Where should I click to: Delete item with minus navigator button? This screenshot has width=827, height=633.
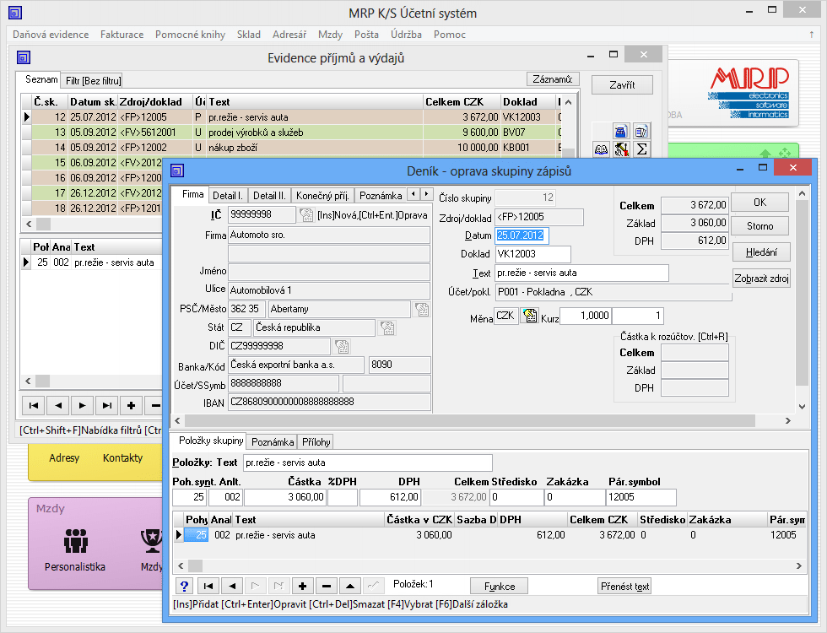(327, 586)
